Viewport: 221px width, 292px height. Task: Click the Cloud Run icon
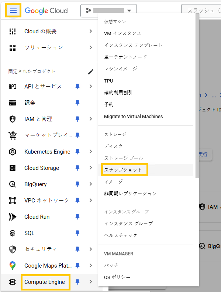pos(13,217)
